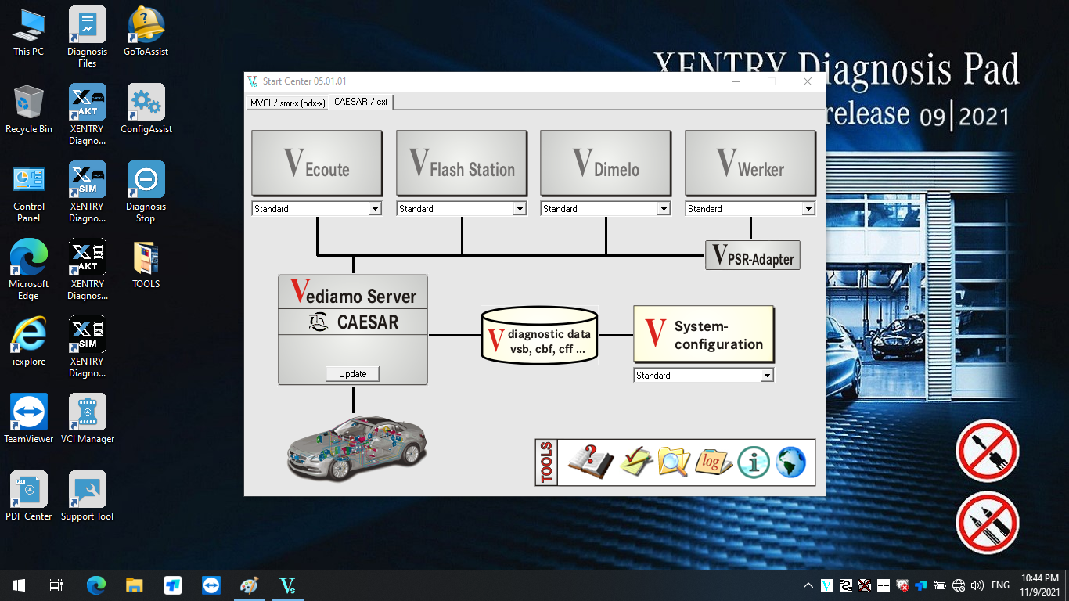Click Update button in Vediamo Server
1069x601 pixels.
[x=352, y=374]
